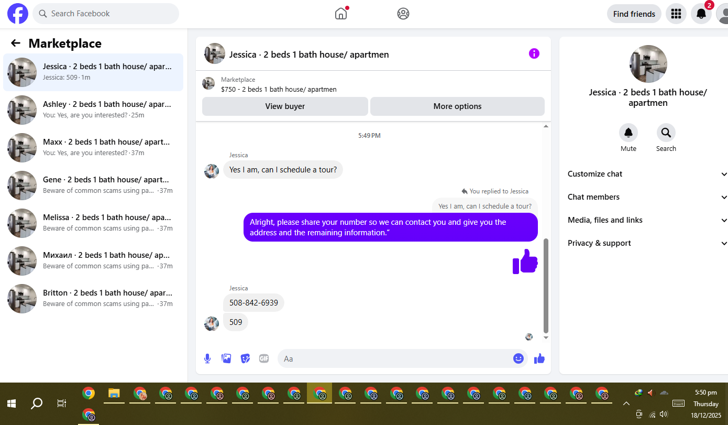Viewport: 728px width, 425px height.
Task: Open Windows taskbar search
Action: (x=37, y=404)
